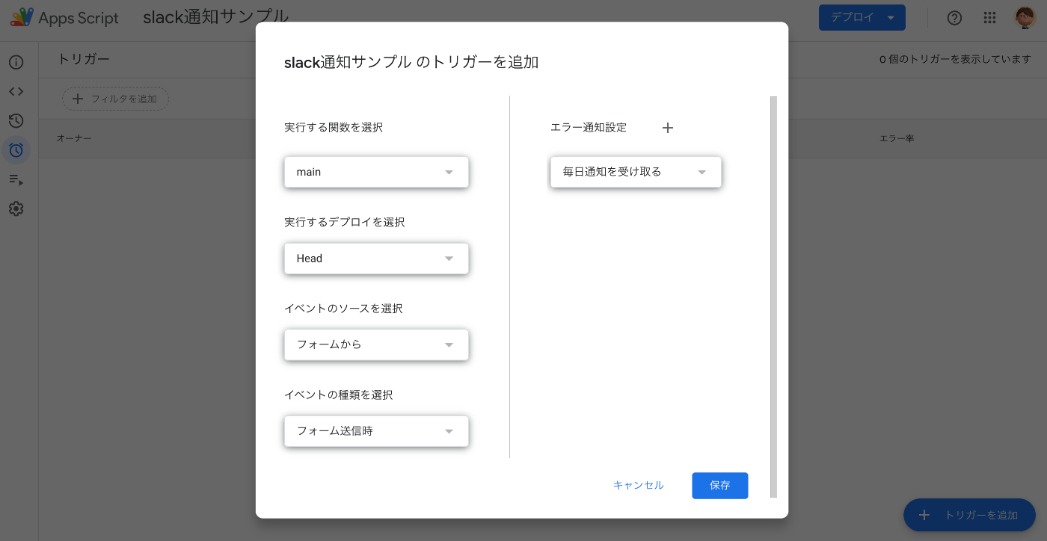Open event type dropdown フォーム送信時
Image resolution: width=1047 pixels, height=541 pixels.
click(376, 431)
